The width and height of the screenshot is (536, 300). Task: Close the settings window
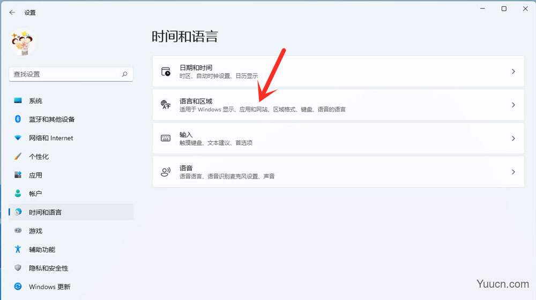525,9
